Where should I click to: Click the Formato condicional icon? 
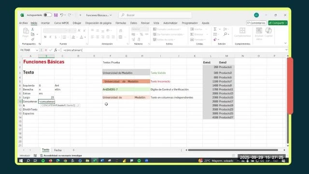(x=154, y=29)
